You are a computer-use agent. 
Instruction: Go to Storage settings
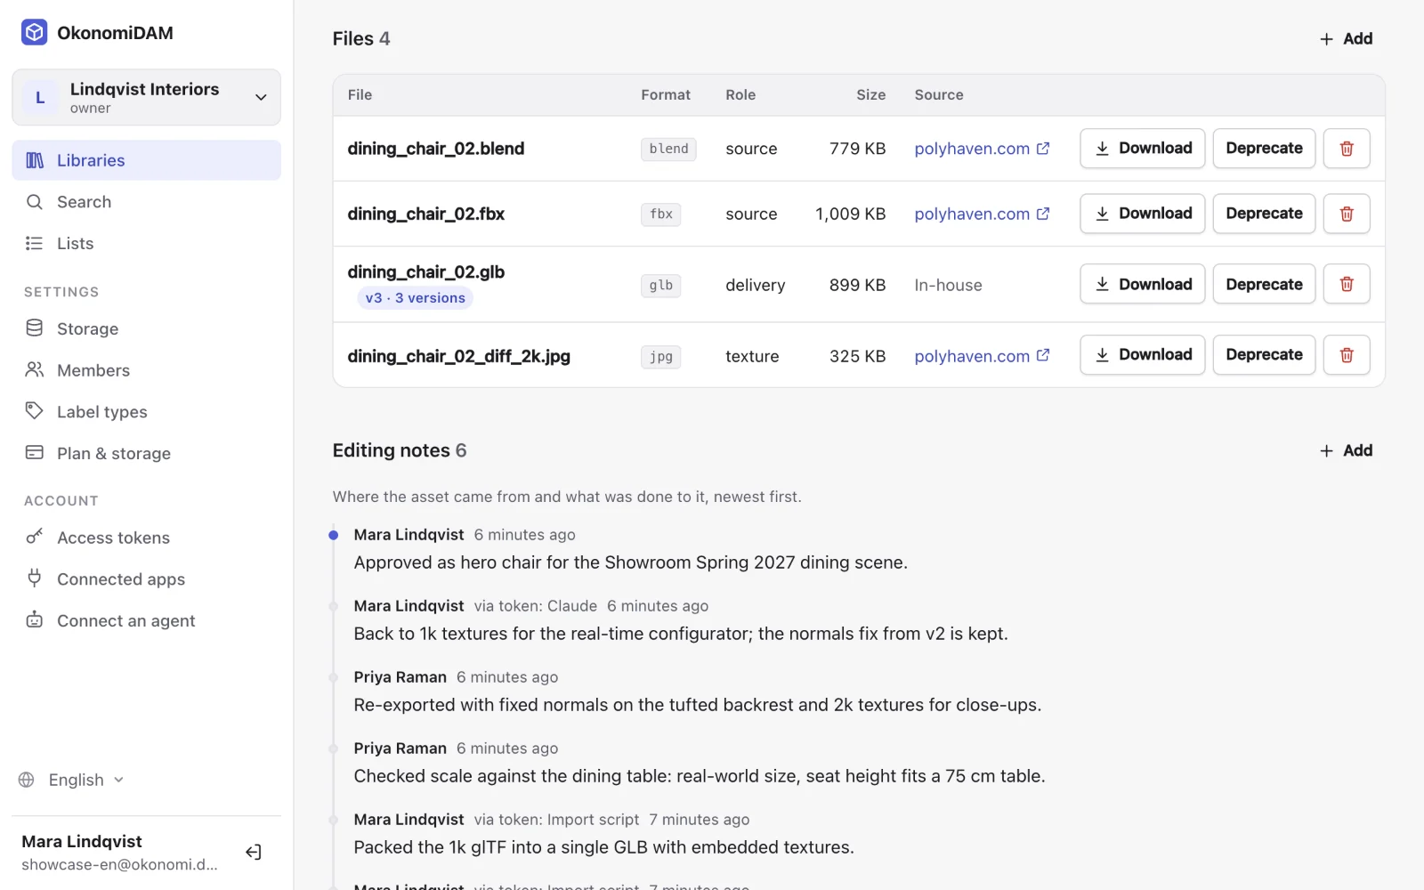pos(147,328)
